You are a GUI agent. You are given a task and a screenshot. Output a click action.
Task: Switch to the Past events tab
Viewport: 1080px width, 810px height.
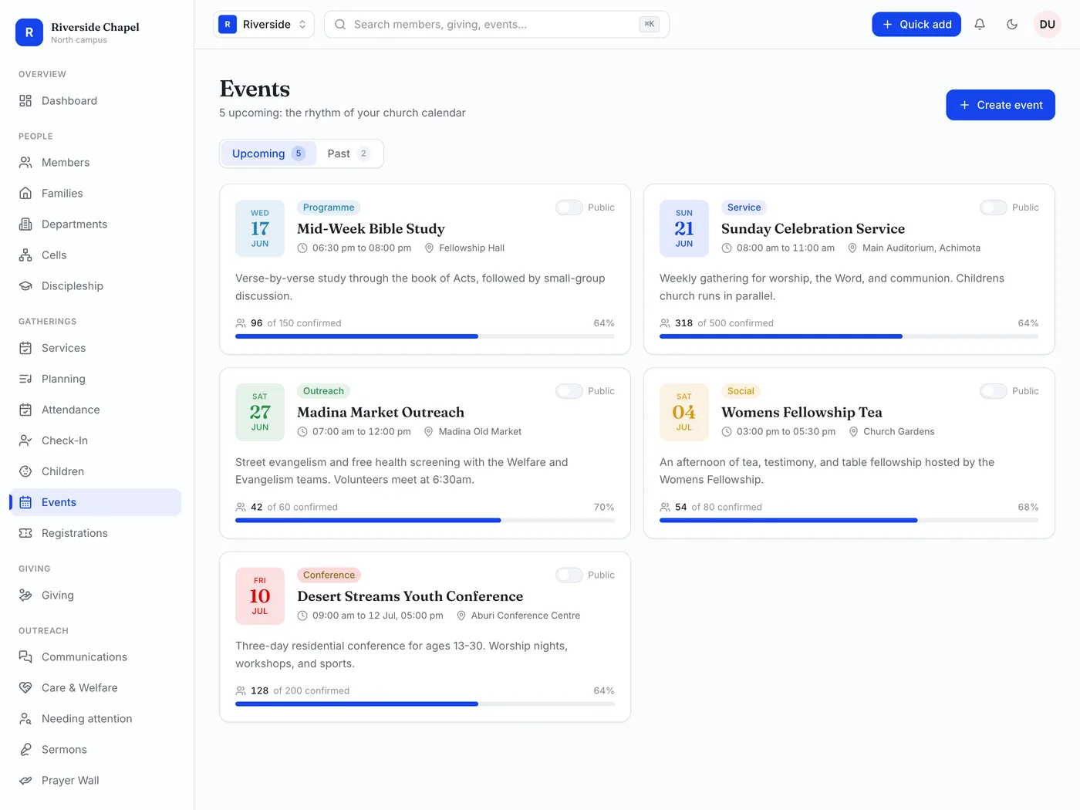[x=349, y=154]
